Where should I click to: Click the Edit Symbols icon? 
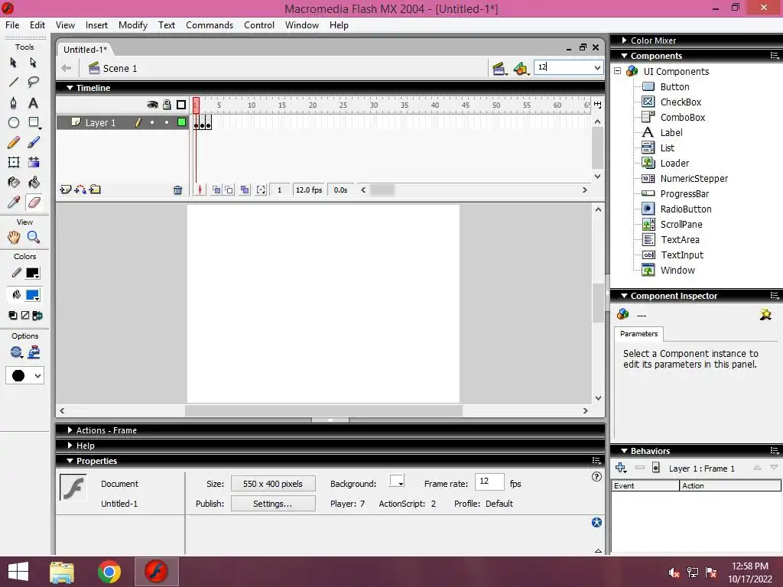[x=521, y=68]
